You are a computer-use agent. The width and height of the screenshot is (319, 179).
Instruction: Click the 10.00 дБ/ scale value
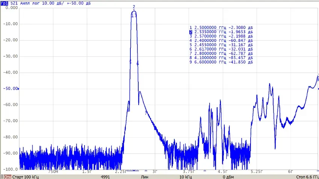tap(53, 3)
